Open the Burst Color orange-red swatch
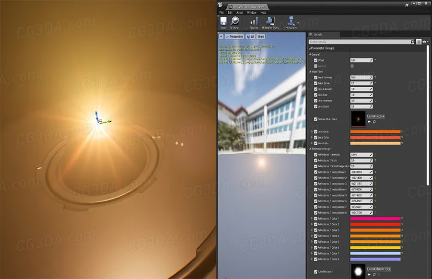This screenshot has height=279, width=432. point(375,137)
